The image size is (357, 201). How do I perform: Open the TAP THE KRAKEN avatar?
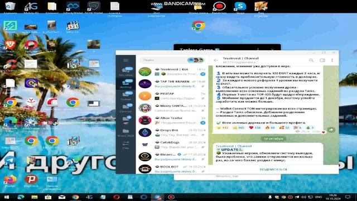tap(145, 84)
